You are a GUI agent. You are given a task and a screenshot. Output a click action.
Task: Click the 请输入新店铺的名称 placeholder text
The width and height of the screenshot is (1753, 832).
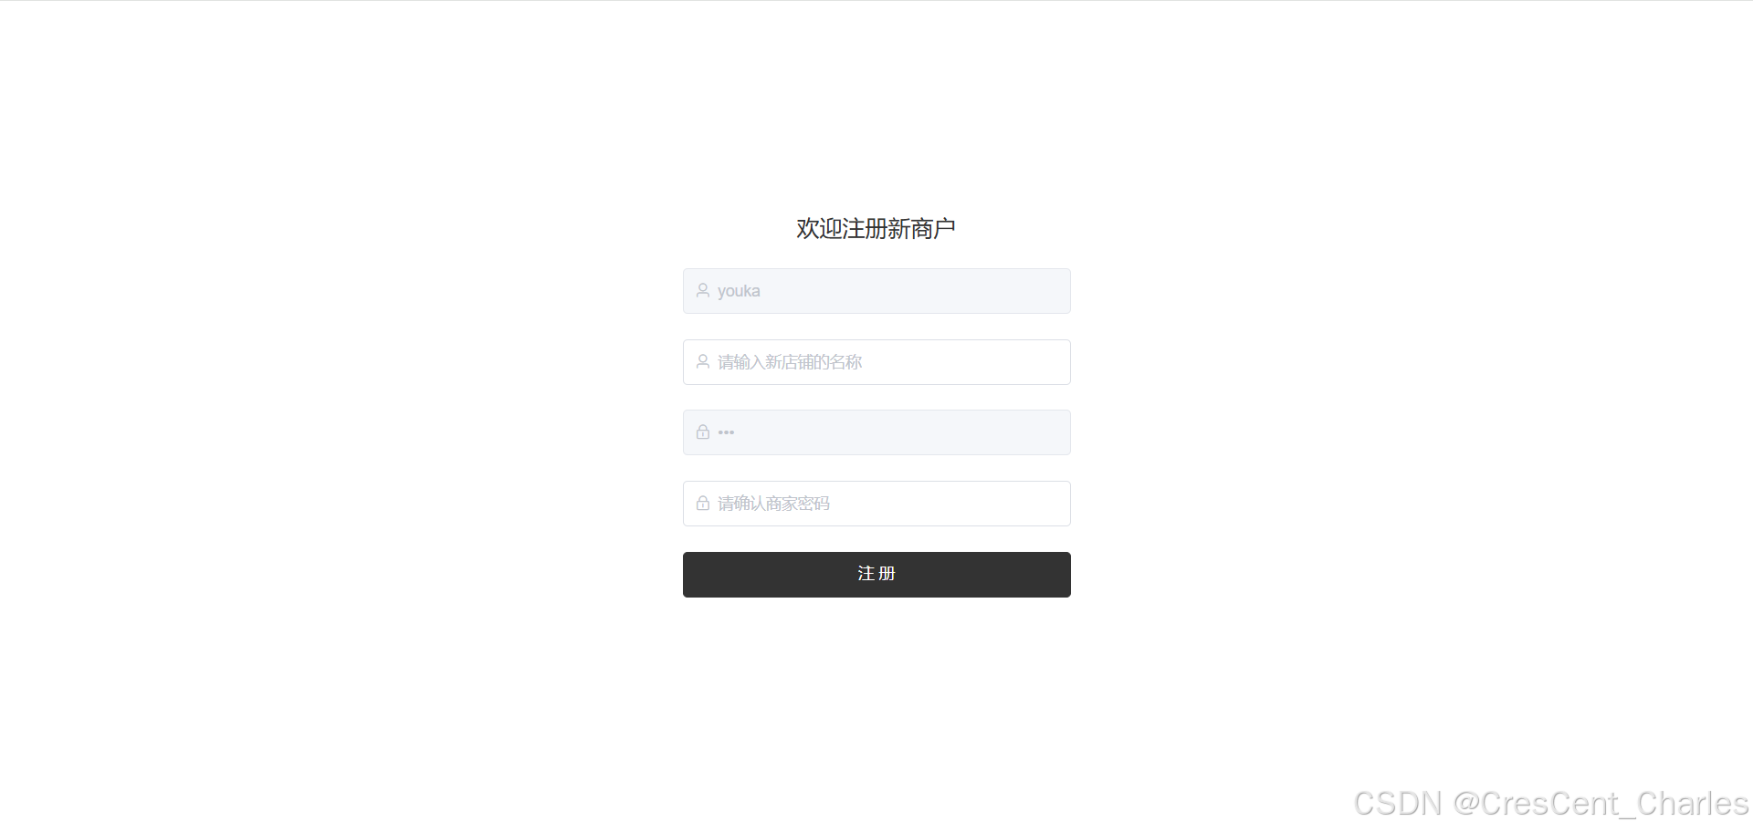pyautogui.click(x=790, y=362)
